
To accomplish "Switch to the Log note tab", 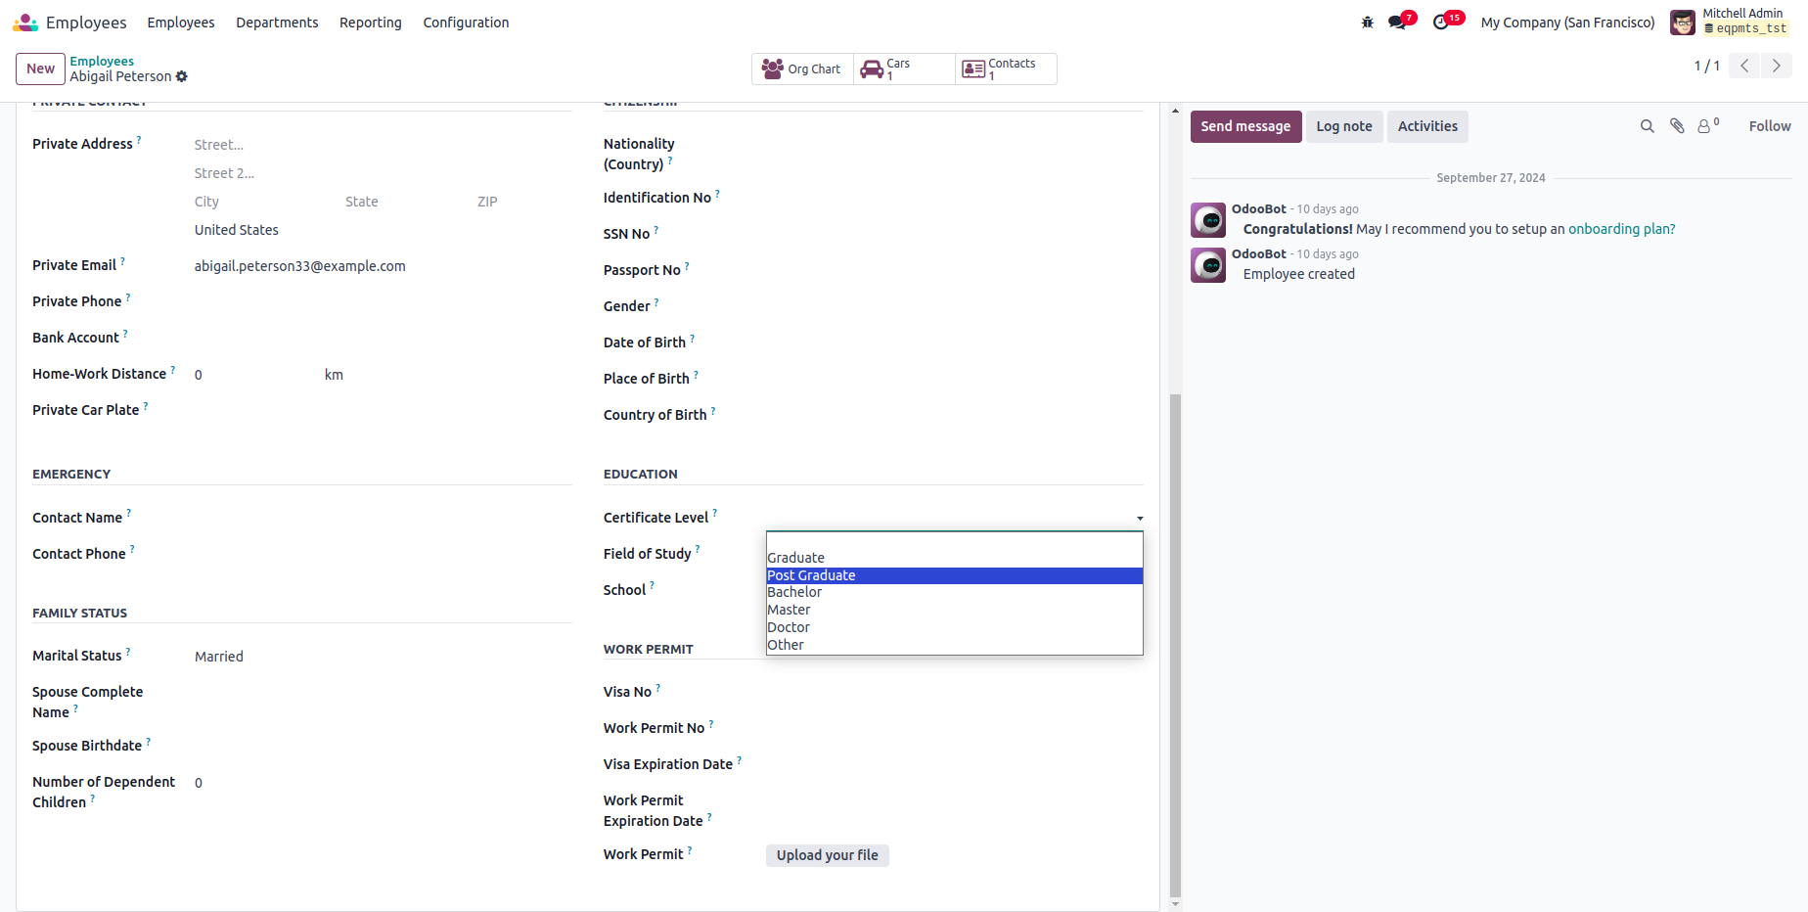I will [x=1343, y=126].
